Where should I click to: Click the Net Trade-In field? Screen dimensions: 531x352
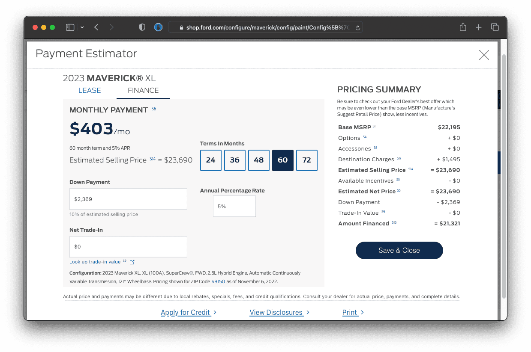(x=128, y=247)
